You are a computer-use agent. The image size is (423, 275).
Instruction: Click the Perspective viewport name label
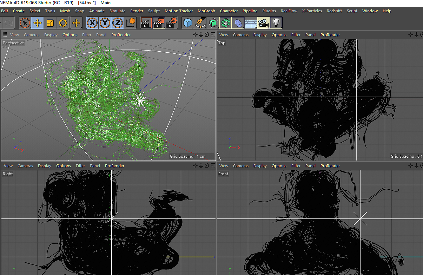click(13, 43)
